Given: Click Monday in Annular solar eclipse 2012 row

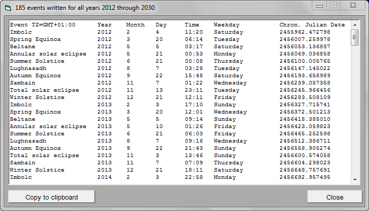Looking at the screenshot, I should [x=224, y=54].
